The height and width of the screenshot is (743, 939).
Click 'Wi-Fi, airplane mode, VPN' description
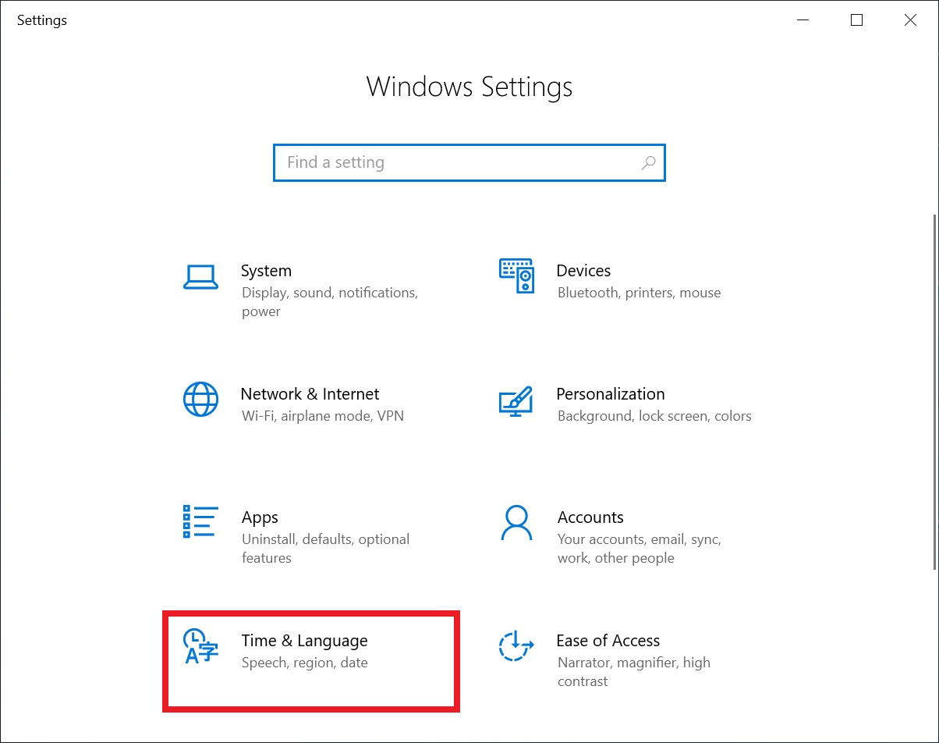pos(323,416)
